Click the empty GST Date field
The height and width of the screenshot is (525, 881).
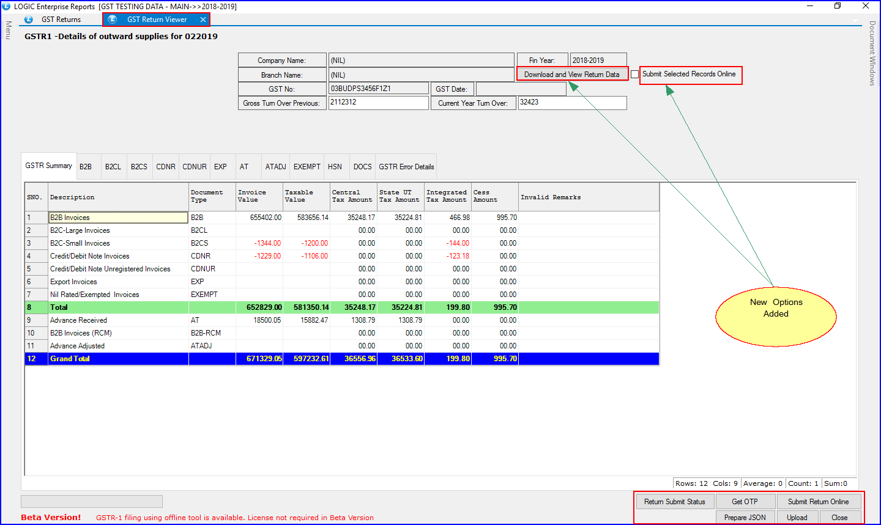click(521, 89)
